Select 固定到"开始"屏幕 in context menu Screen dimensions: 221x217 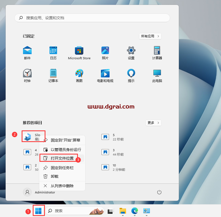[62, 140]
